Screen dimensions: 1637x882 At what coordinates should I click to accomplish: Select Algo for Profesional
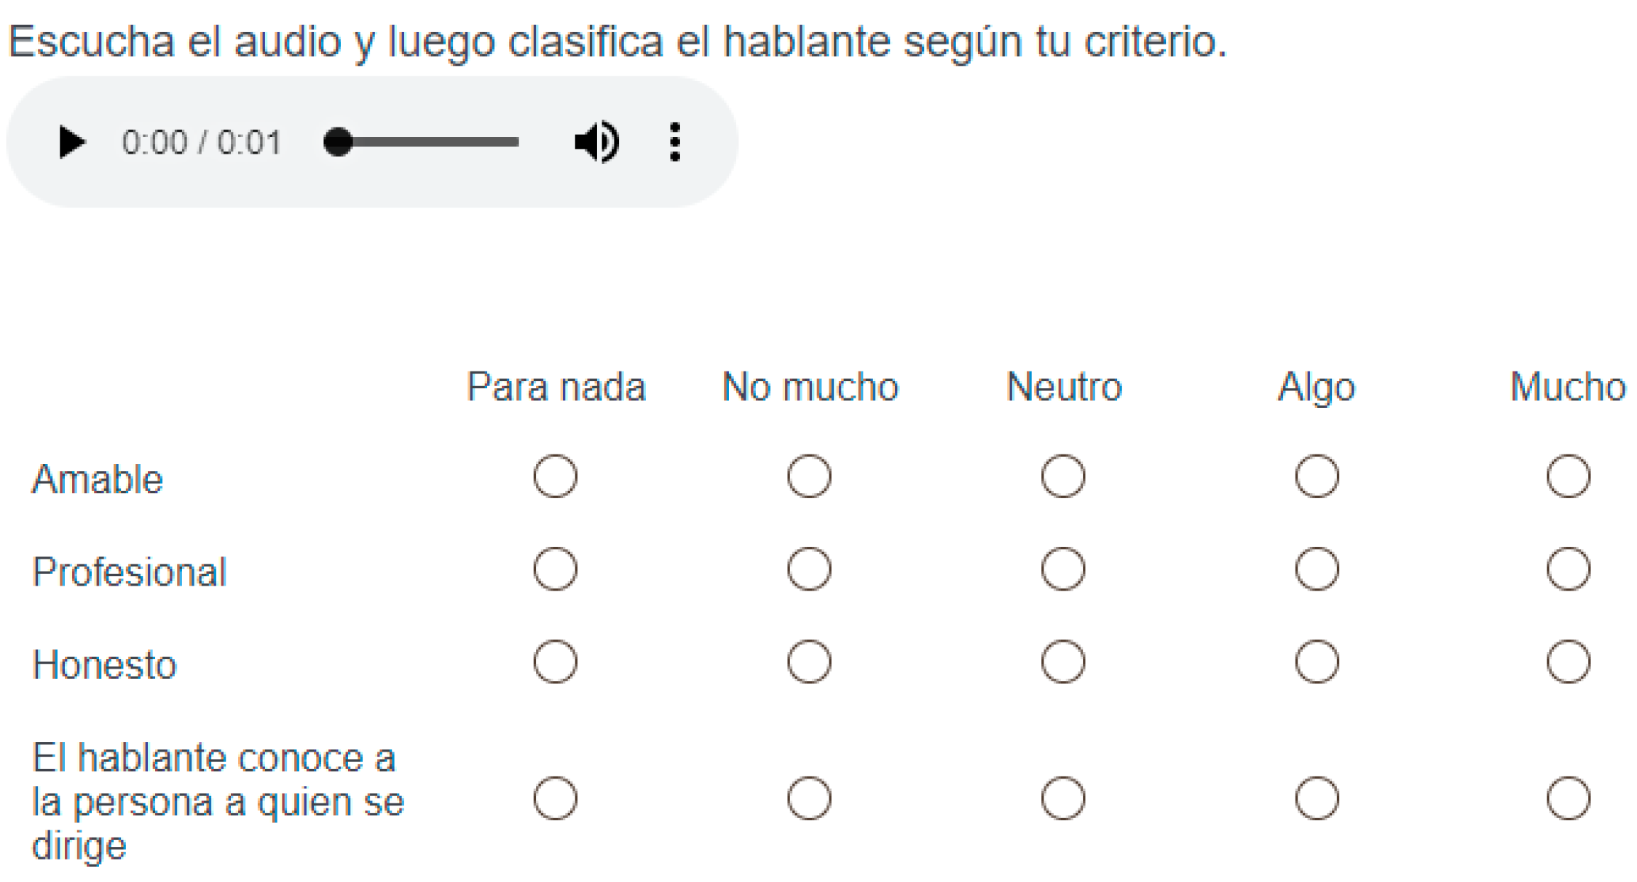[x=1317, y=569]
